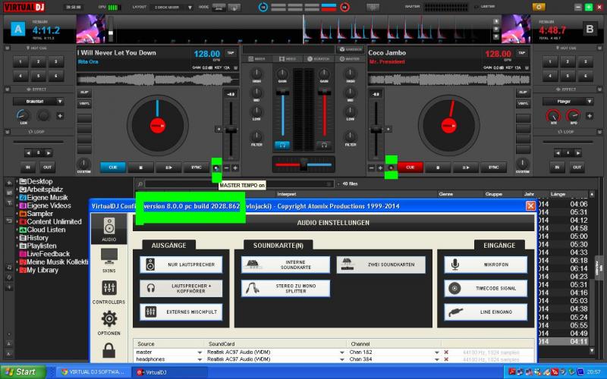This screenshot has width=607, height=379.
Task: Choose Externes Mischpult output
Action: click(181, 312)
